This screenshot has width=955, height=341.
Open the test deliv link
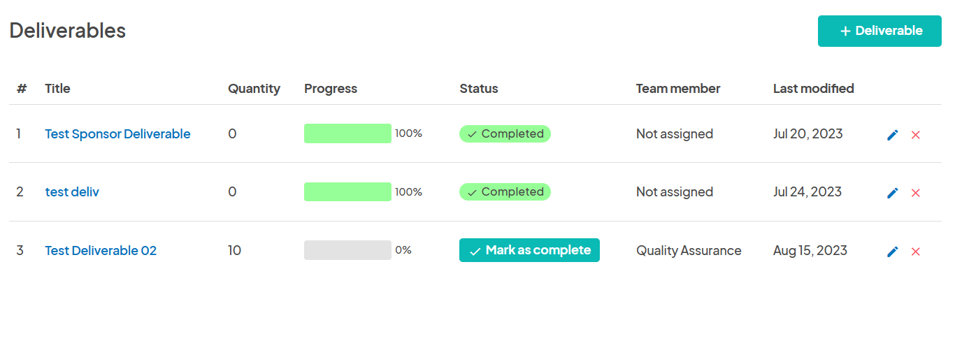point(72,191)
